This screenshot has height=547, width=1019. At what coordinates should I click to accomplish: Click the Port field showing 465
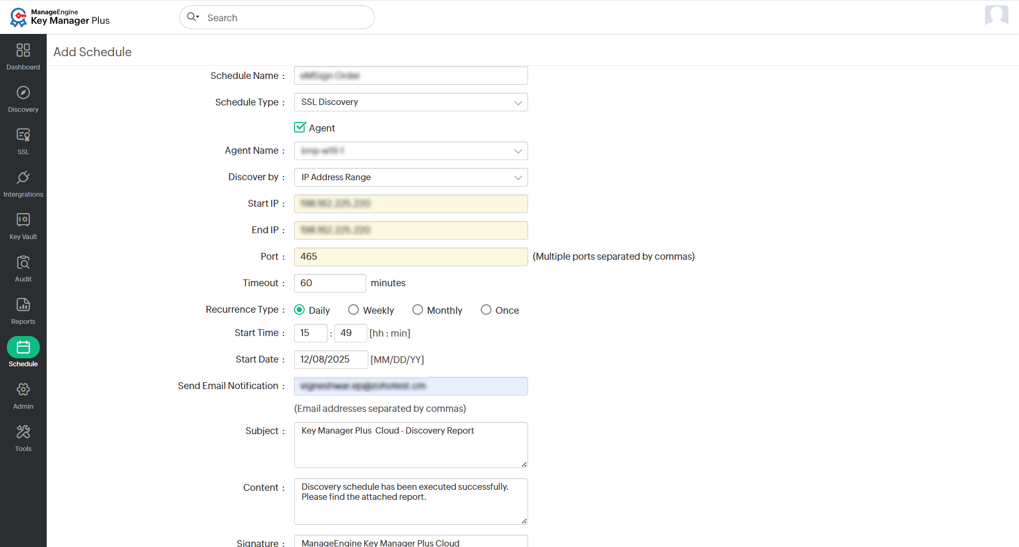[411, 257]
